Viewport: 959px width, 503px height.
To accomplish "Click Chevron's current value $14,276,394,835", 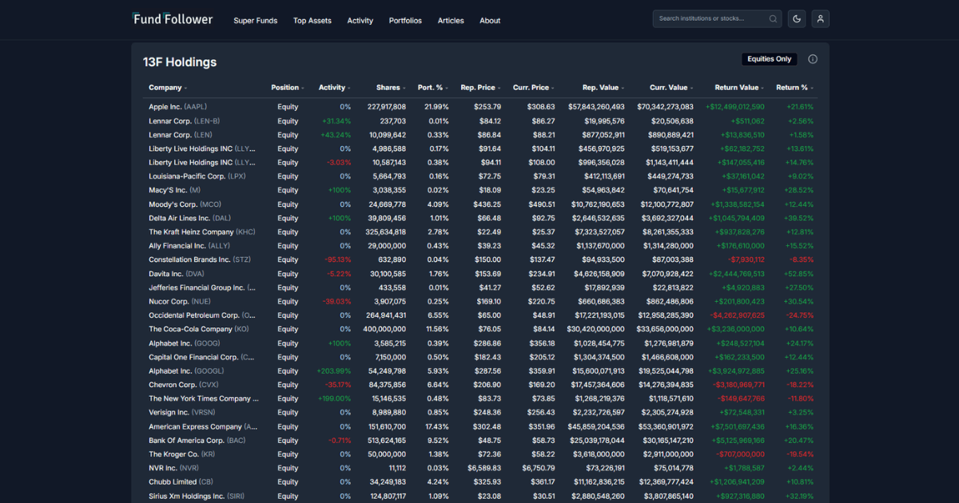I will 666,385.
